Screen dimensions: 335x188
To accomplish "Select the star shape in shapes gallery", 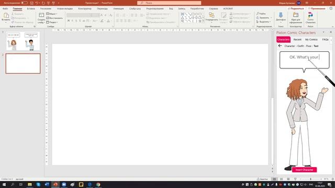I will pyautogui.click(x=200, y=21).
